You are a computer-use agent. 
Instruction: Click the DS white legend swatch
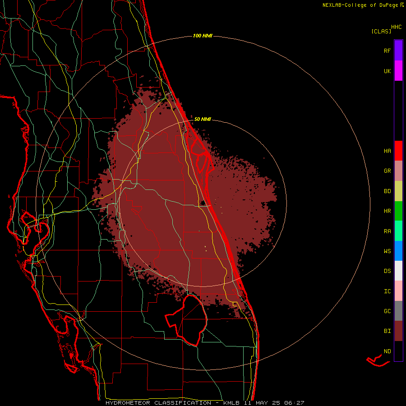coord(398,271)
